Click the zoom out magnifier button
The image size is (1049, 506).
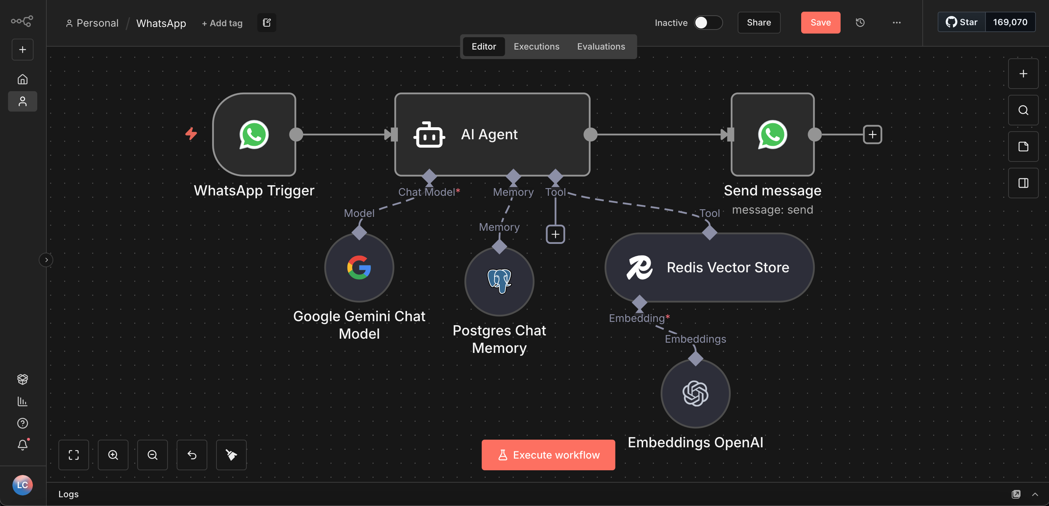click(152, 455)
